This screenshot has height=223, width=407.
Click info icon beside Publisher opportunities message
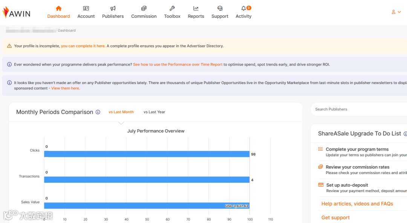(x=9, y=82)
